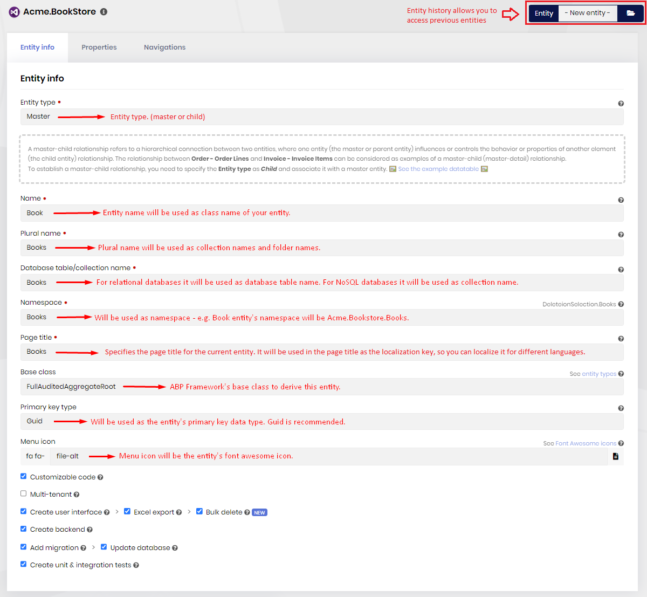Open the Entity type Master dropdown
The image size is (647, 597).
322,117
